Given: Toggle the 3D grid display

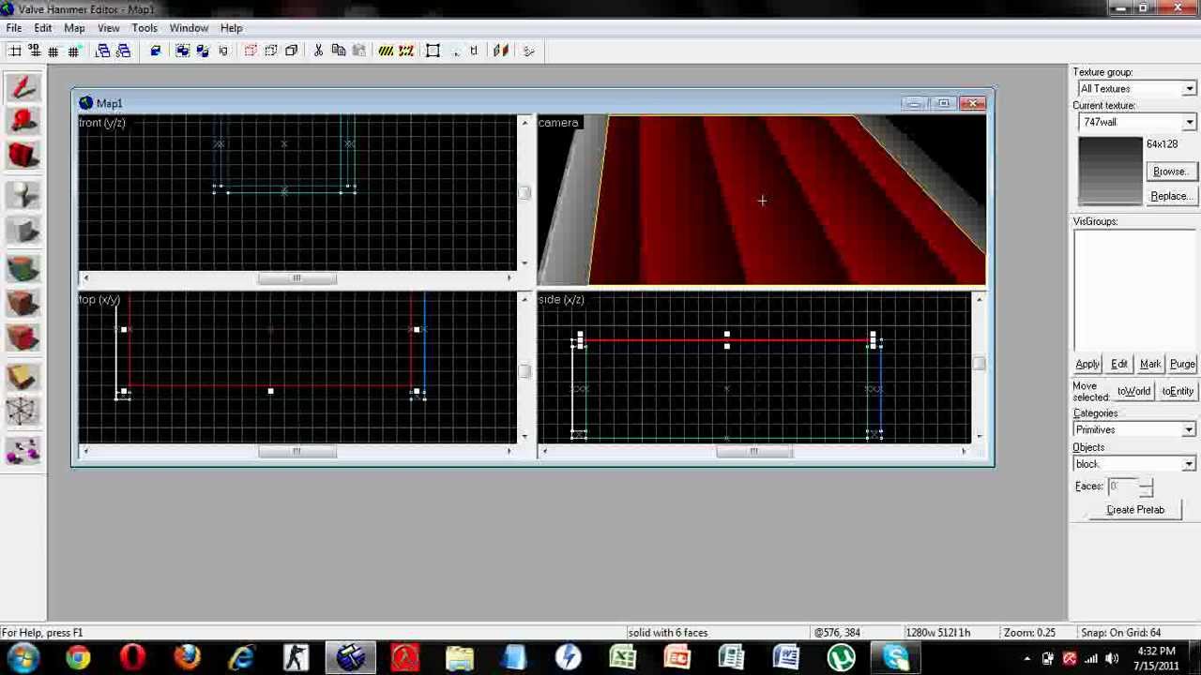Looking at the screenshot, I should point(34,51).
